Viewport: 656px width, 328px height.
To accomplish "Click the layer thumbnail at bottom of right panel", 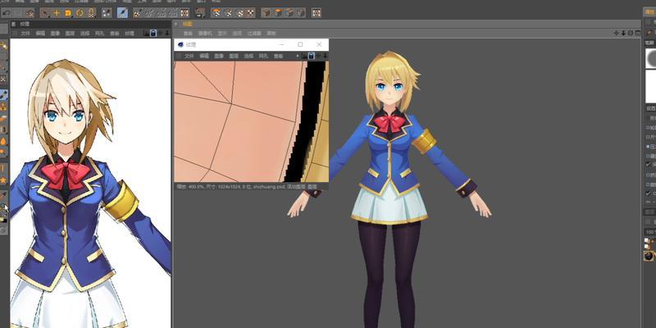I will 649,256.
